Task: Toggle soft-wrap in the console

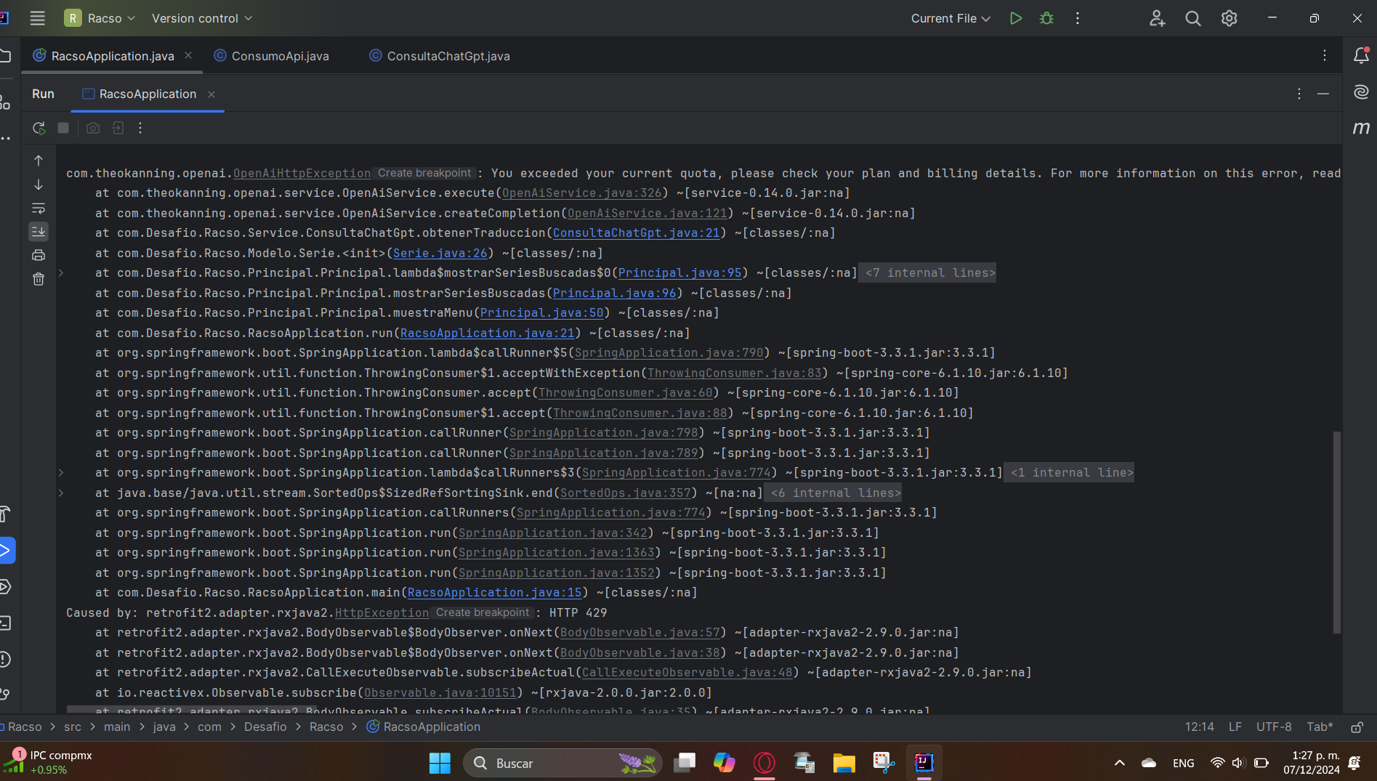Action: click(39, 209)
